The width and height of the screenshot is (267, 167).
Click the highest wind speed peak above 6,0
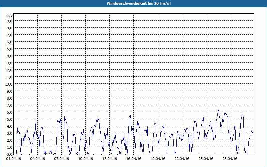click(218, 109)
